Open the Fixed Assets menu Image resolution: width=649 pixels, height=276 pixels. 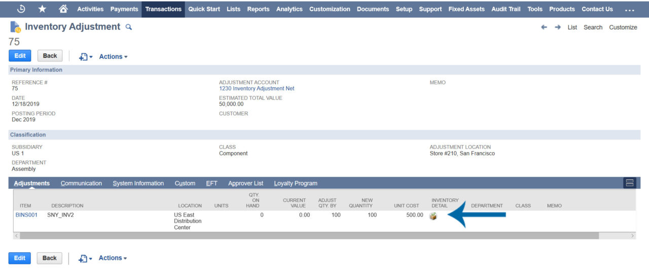[x=466, y=9]
